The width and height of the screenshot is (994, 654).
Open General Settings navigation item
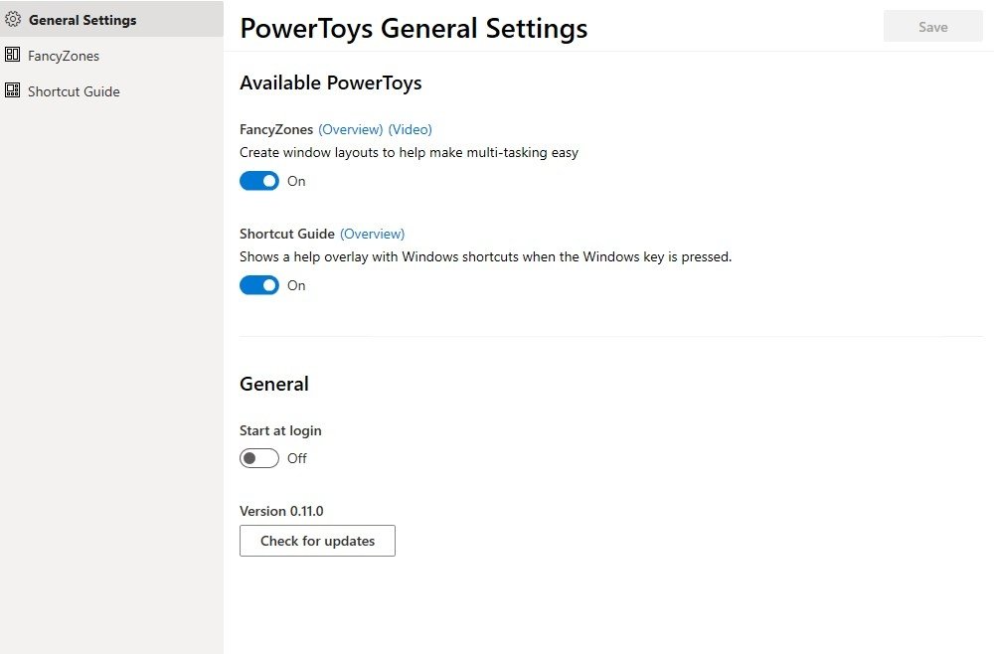111,19
